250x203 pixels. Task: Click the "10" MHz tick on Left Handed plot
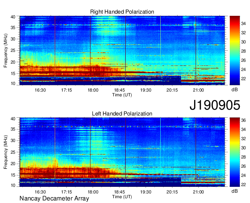click(13, 185)
